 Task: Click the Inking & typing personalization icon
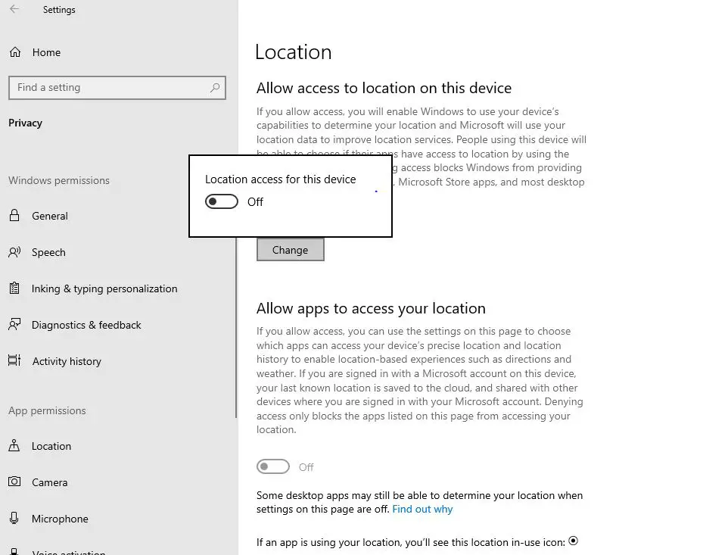(13, 288)
